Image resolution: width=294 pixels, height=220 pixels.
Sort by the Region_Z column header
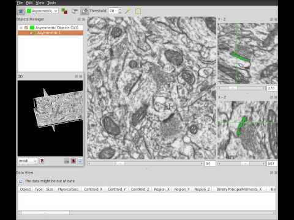tap(202, 189)
